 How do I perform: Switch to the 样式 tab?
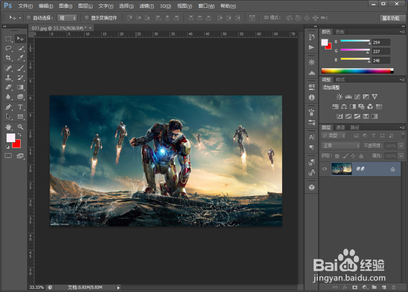pos(340,80)
